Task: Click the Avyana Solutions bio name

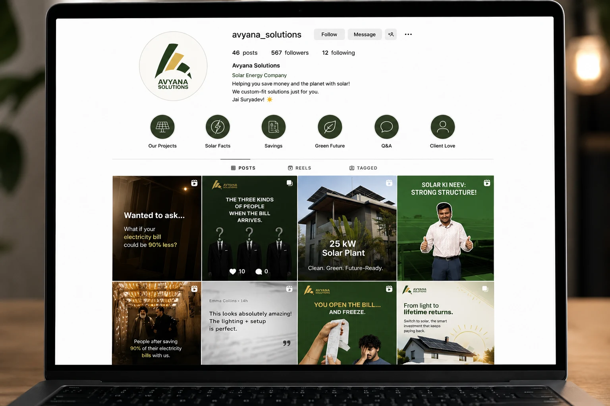Action: 256,66
